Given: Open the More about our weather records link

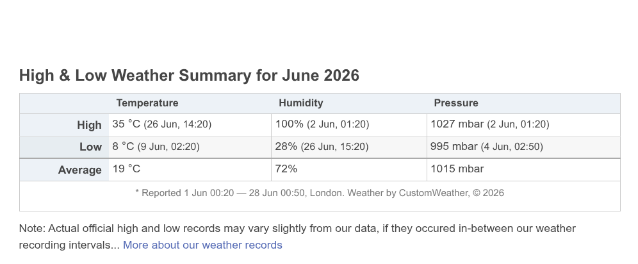Looking at the screenshot, I should pos(202,245).
